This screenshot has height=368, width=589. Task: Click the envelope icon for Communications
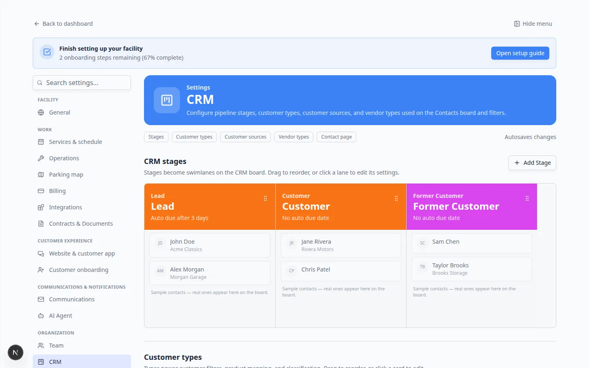click(x=41, y=299)
